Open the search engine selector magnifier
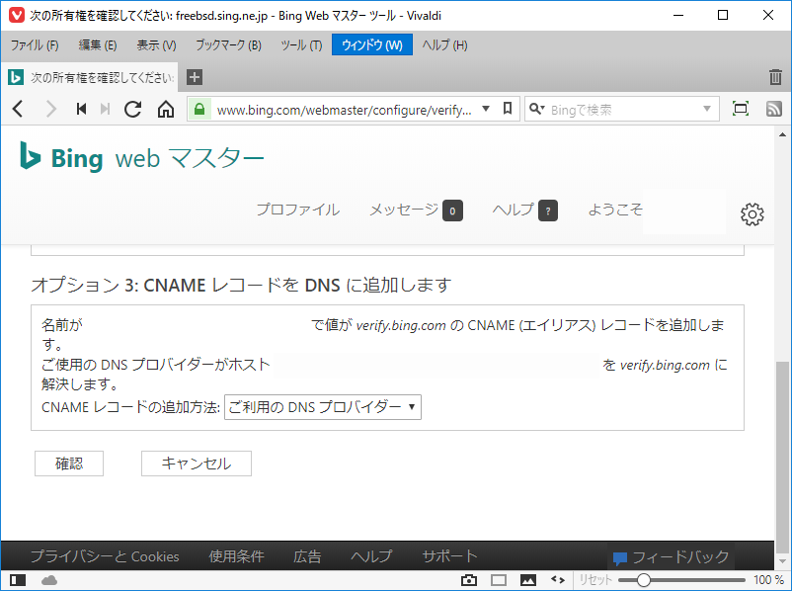 pyautogui.click(x=537, y=109)
